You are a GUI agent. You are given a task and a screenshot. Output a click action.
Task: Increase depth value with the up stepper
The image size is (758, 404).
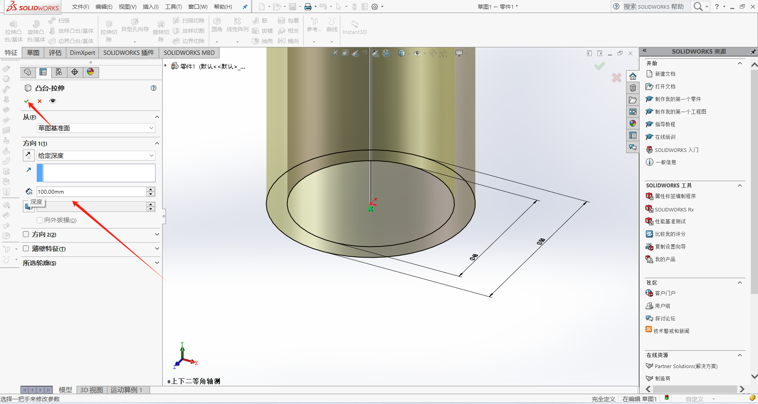[150, 189]
